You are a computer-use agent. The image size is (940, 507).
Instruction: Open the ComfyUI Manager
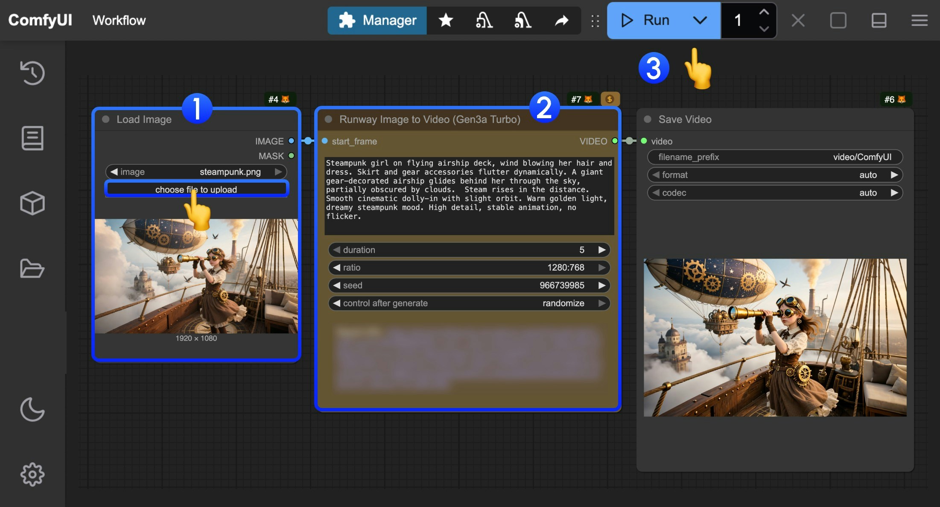click(x=377, y=20)
